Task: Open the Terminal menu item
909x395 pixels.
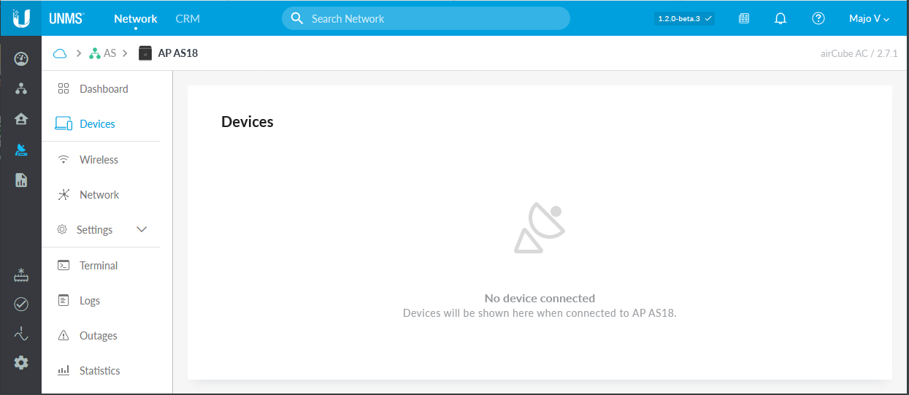Action: pyautogui.click(x=99, y=266)
